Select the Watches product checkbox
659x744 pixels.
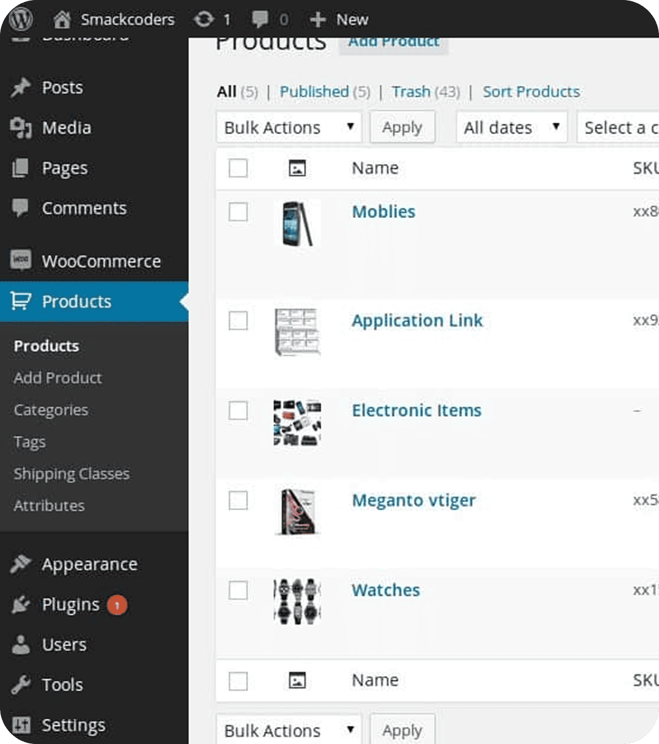point(238,591)
